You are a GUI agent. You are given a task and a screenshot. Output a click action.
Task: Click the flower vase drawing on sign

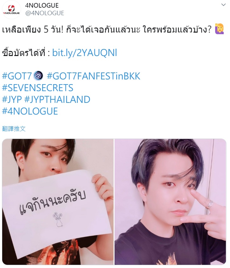point(58,220)
